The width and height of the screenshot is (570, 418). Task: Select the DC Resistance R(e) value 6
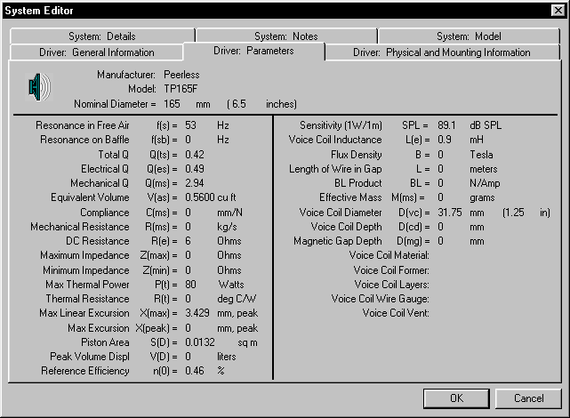[x=188, y=241]
